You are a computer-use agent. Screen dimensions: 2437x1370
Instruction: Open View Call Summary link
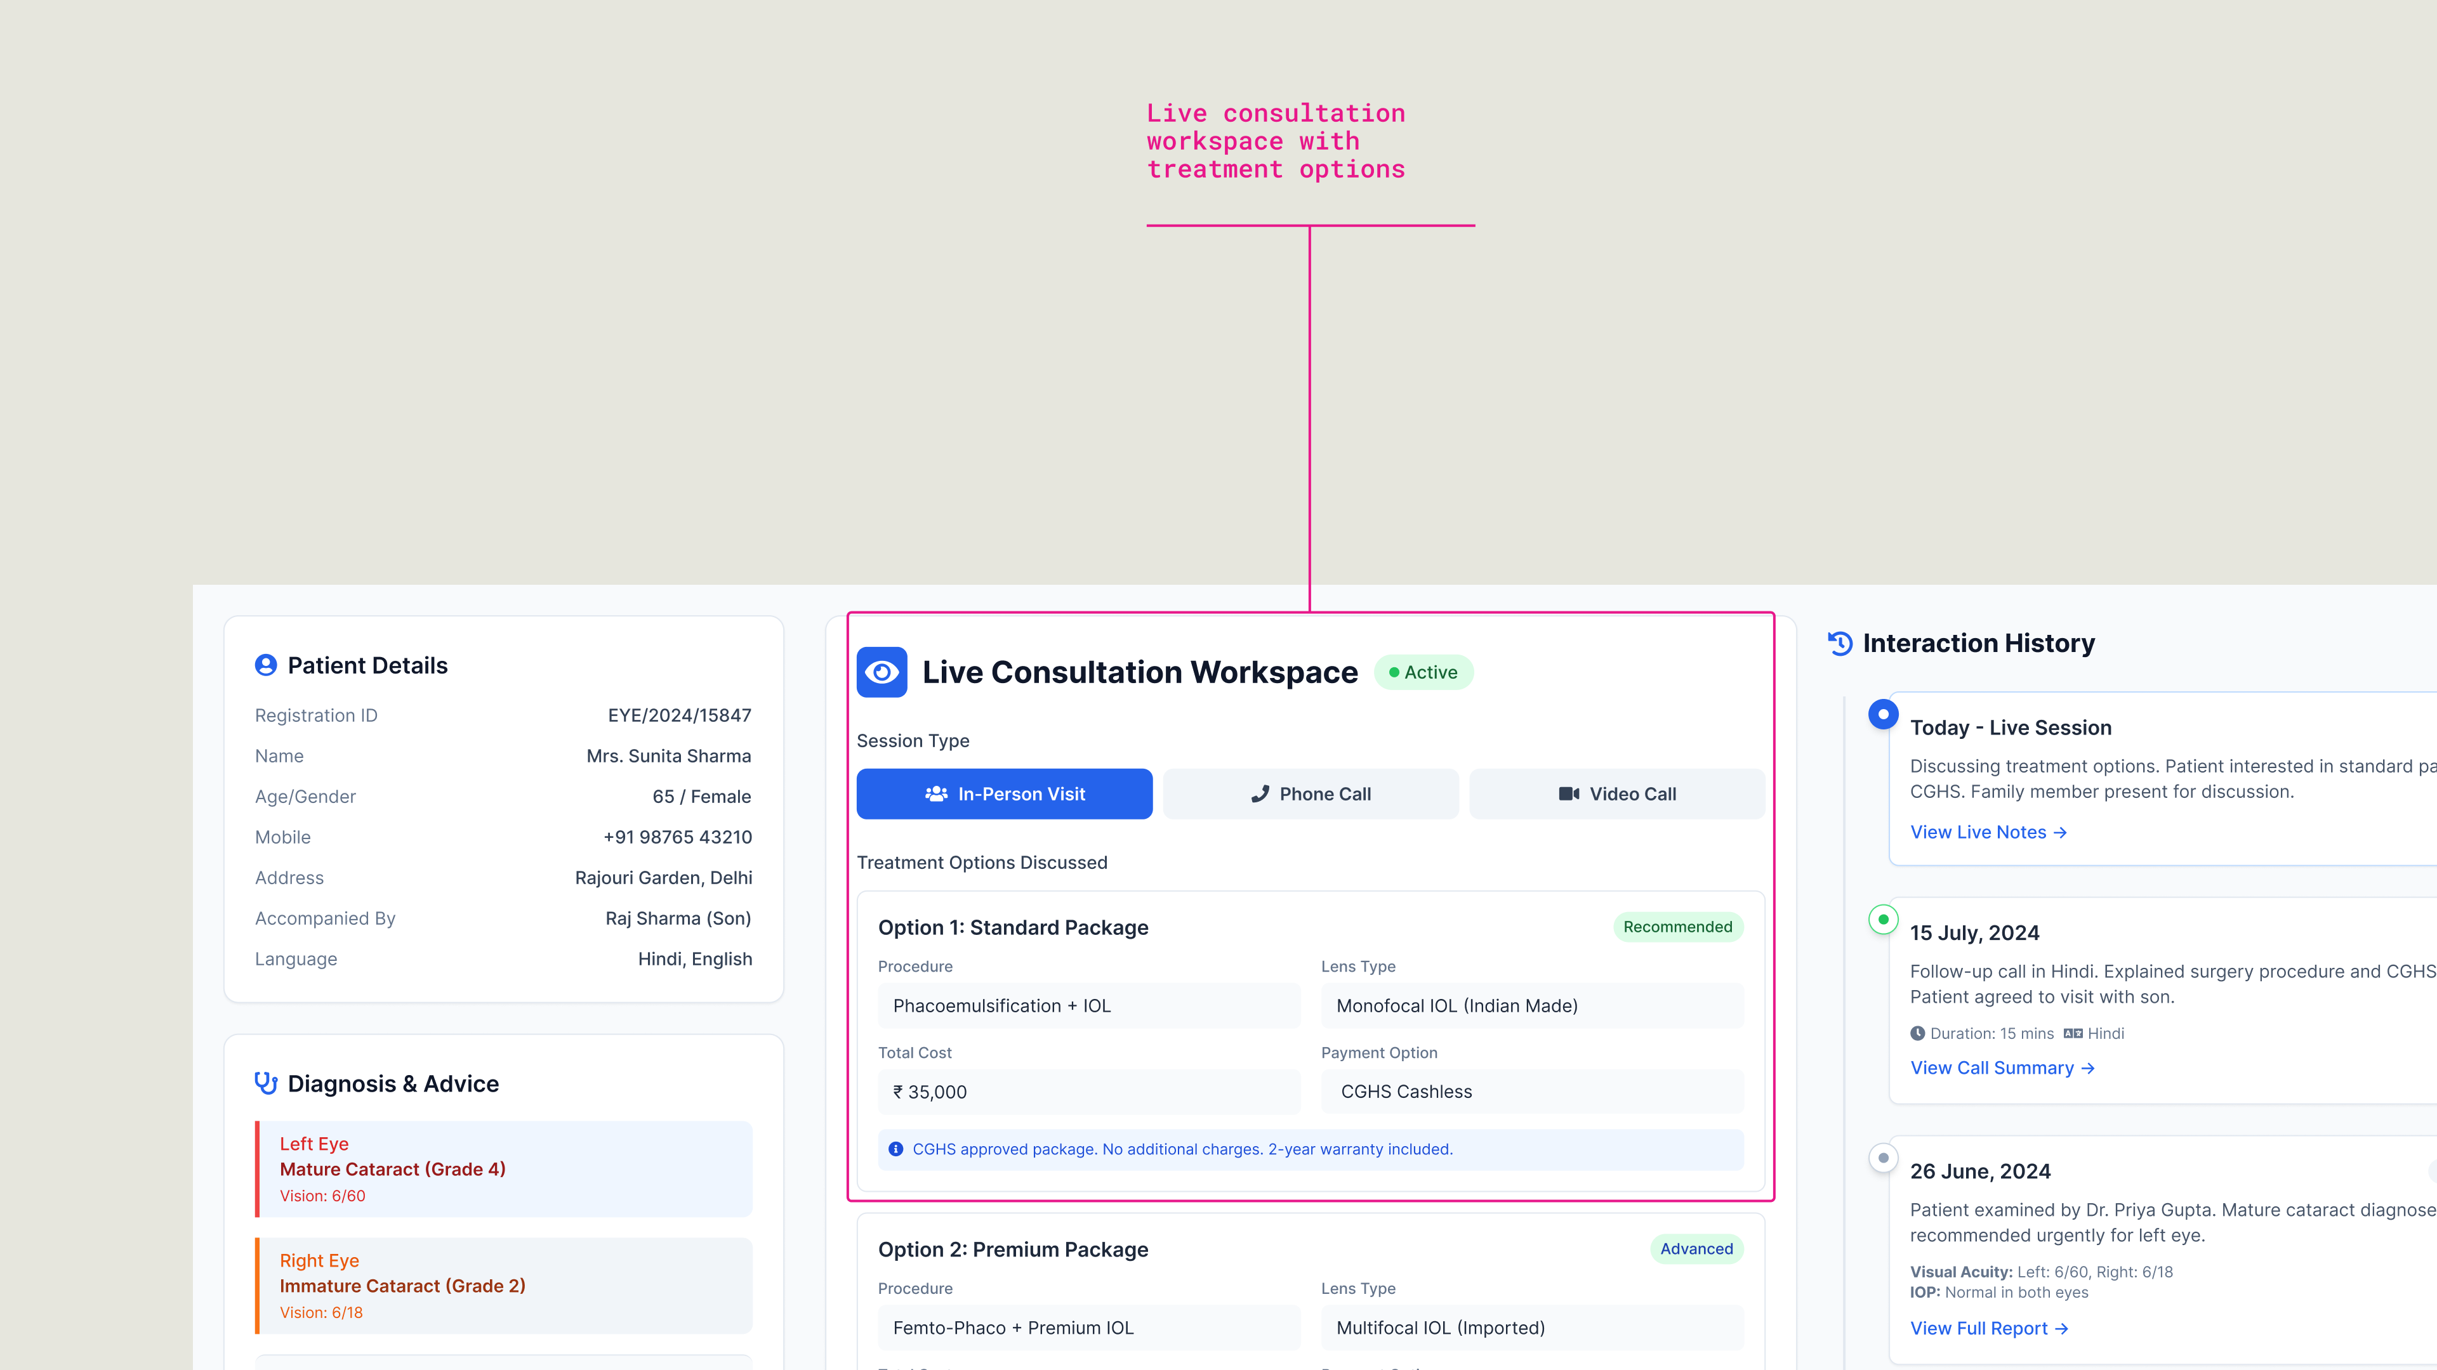[2003, 1067]
